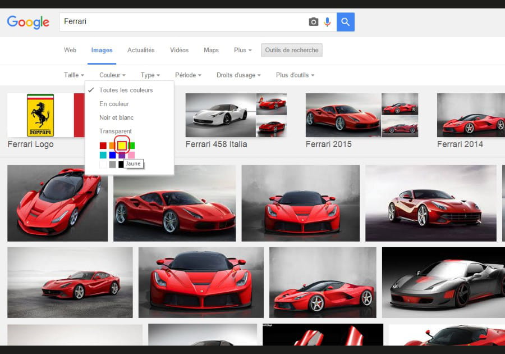This screenshot has height=354, width=505.
Task: Select the yellow Jaune color swatch
Action: point(122,146)
